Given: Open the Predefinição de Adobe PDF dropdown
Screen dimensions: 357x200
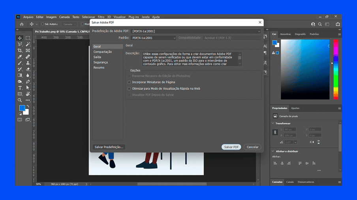Looking at the screenshot, I should point(196,31).
